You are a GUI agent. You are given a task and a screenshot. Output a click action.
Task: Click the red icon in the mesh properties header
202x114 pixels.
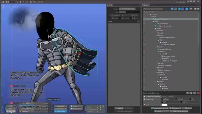pyautogui.click(x=198, y=93)
